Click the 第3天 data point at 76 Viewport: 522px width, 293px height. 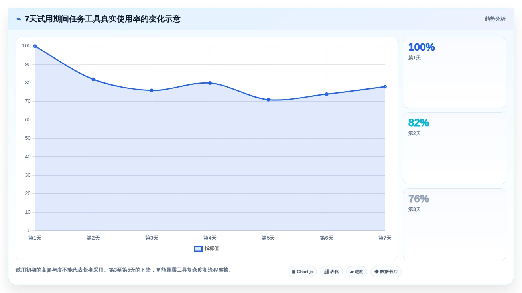152,90
